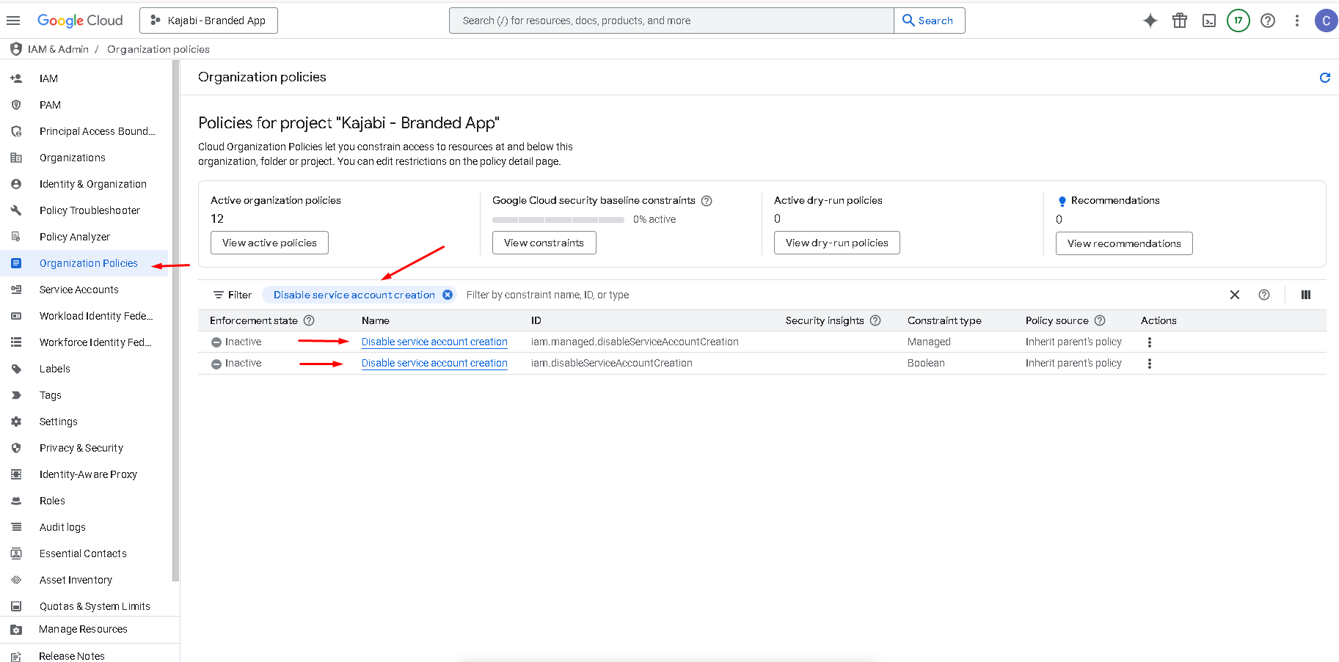Open the main navigation hamburger menu
Screen dimensions: 1339x662
tap(13, 21)
